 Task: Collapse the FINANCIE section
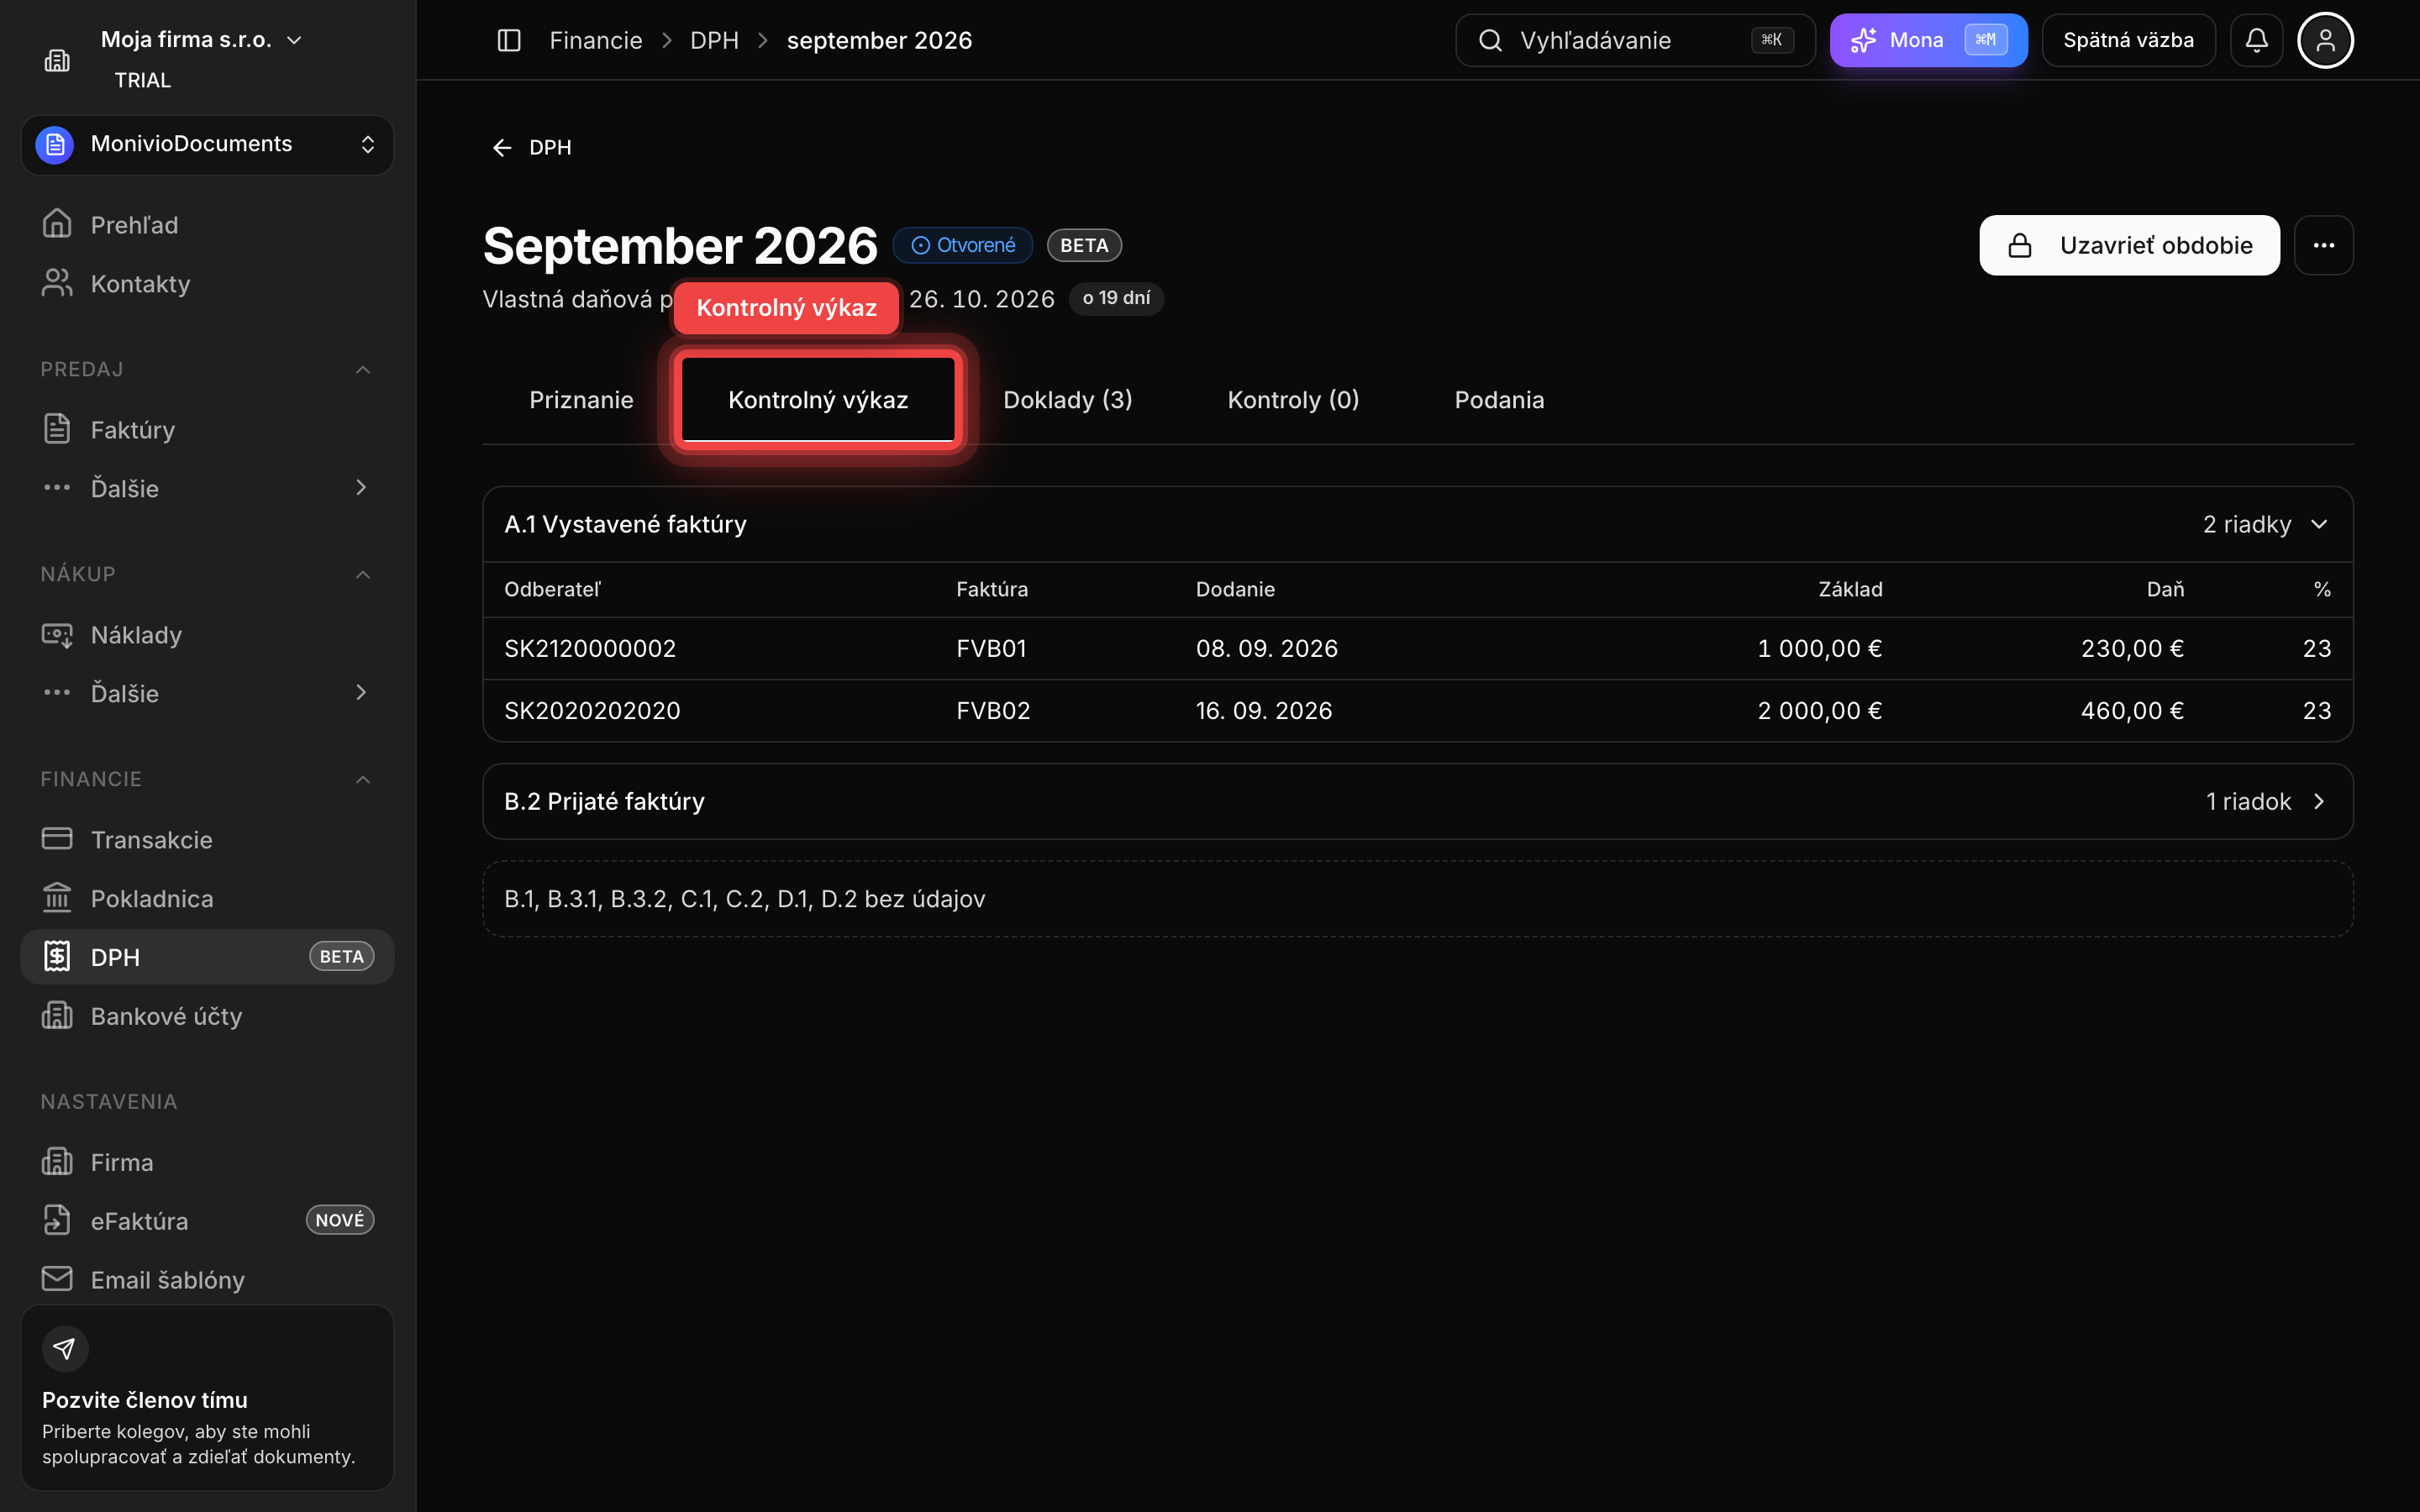pos(363,780)
